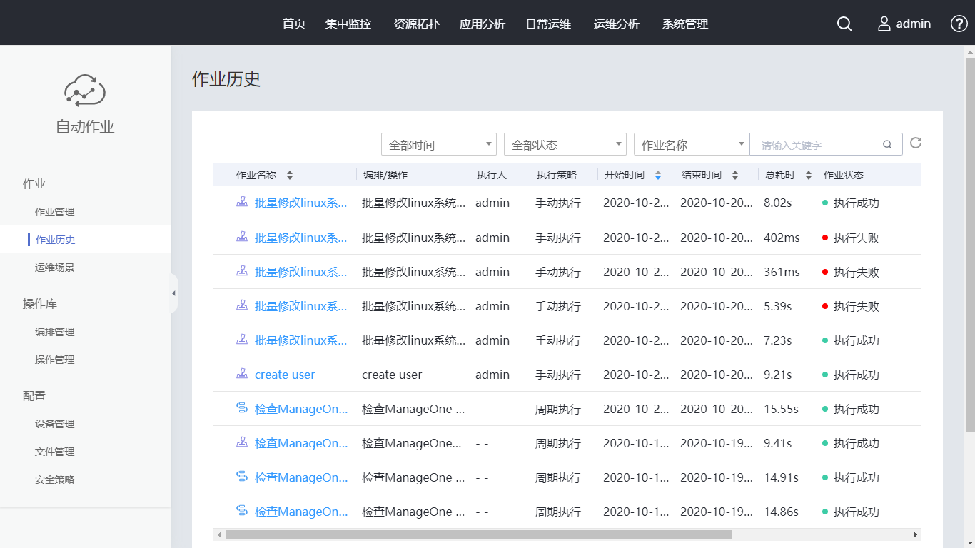Open the 集中监控 top menu
The image size is (975, 548).
point(348,24)
